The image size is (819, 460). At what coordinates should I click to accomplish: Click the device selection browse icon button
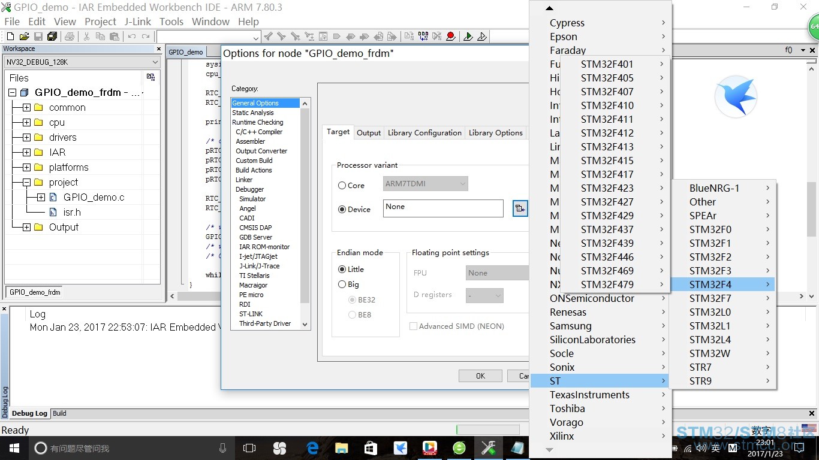[520, 208]
